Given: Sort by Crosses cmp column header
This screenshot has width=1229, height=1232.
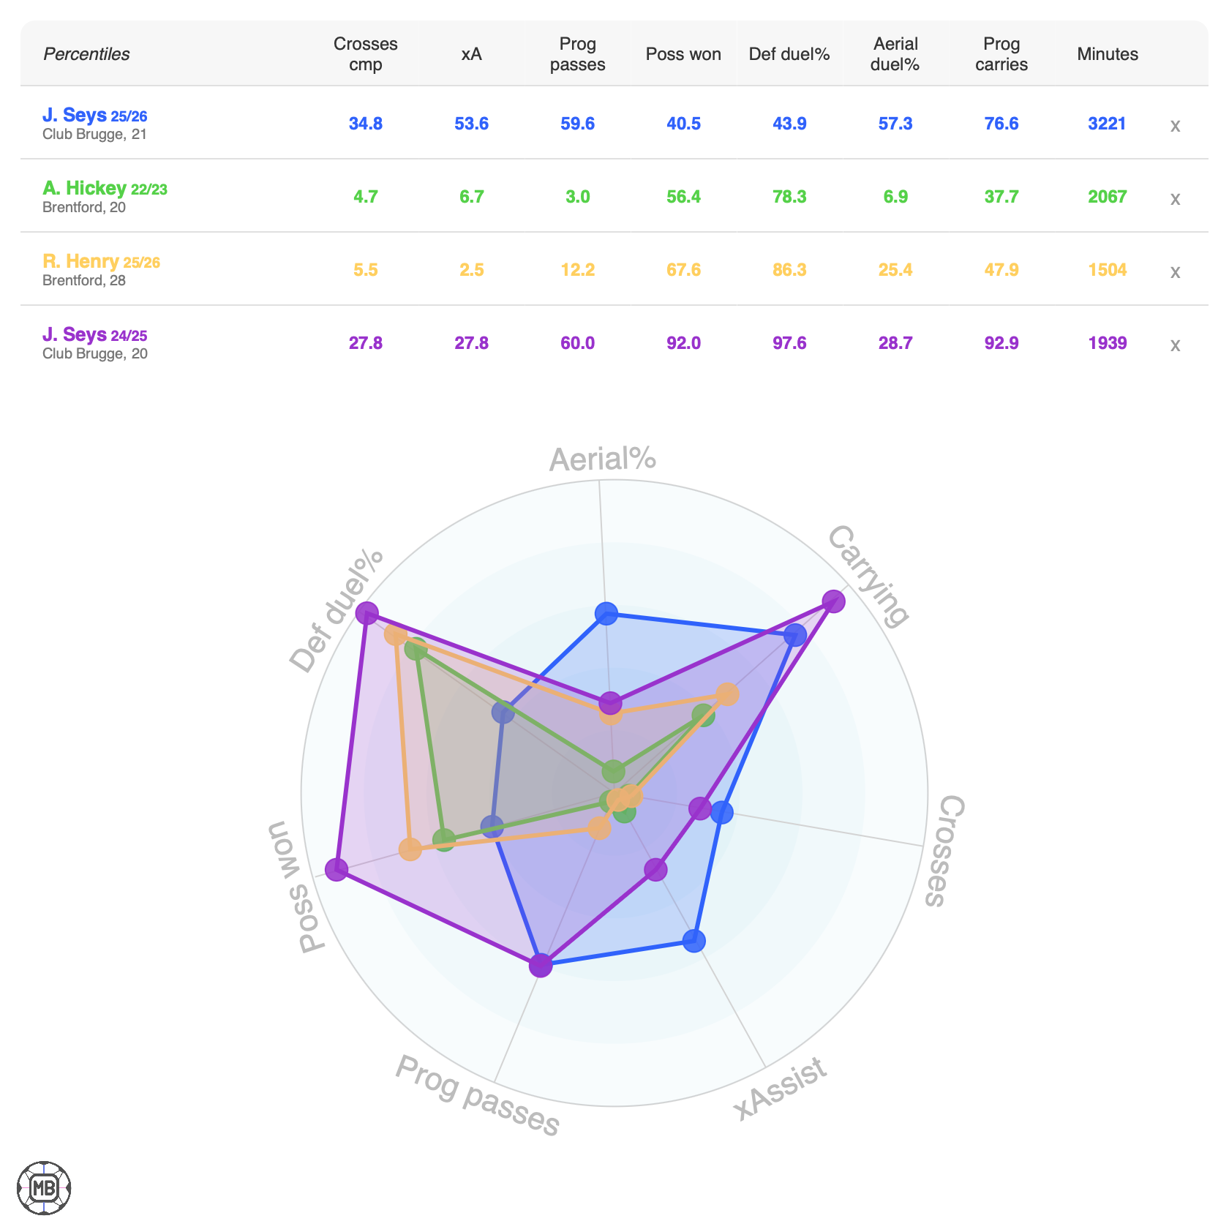Looking at the screenshot, I should click(366, 54).
